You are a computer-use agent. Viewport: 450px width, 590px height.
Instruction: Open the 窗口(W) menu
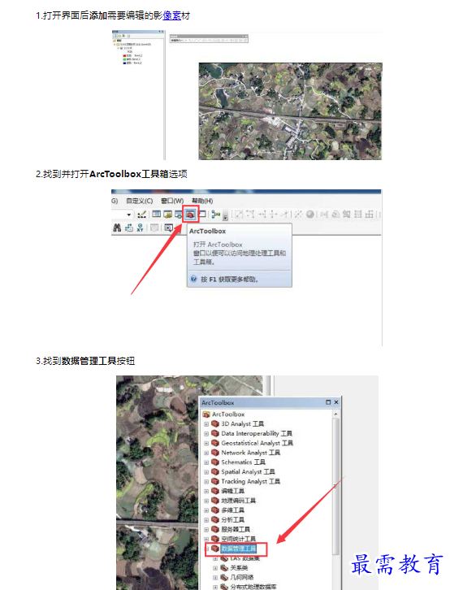172,201
